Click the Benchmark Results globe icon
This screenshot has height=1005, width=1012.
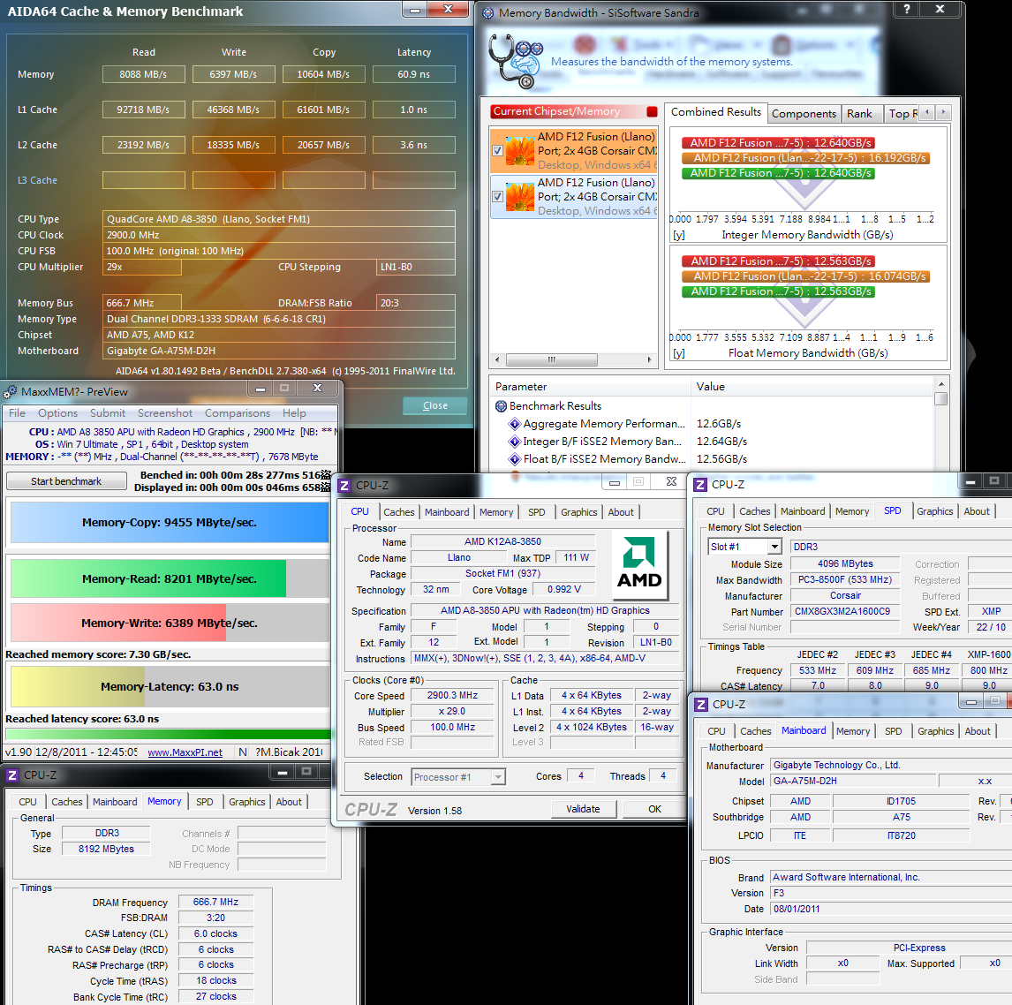pyautogui.click(x=501, y=406)
